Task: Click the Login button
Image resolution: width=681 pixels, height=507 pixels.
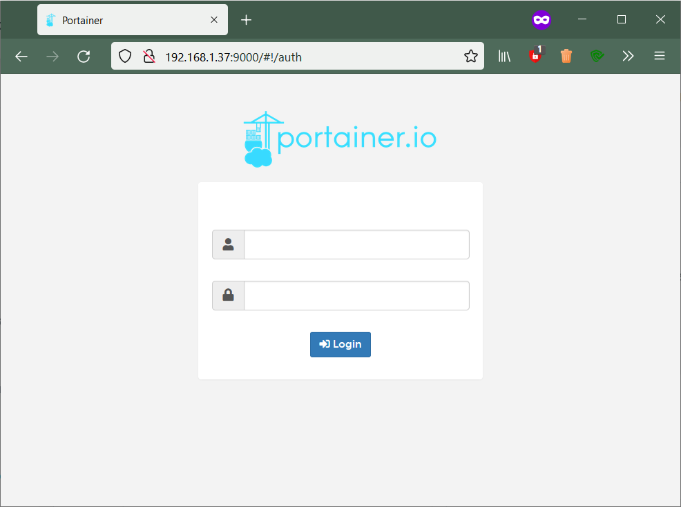Action: coord(340,344)
